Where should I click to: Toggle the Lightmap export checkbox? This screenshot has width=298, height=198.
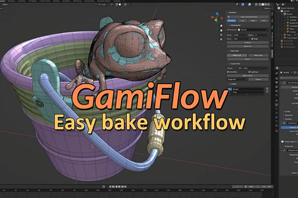249,72
